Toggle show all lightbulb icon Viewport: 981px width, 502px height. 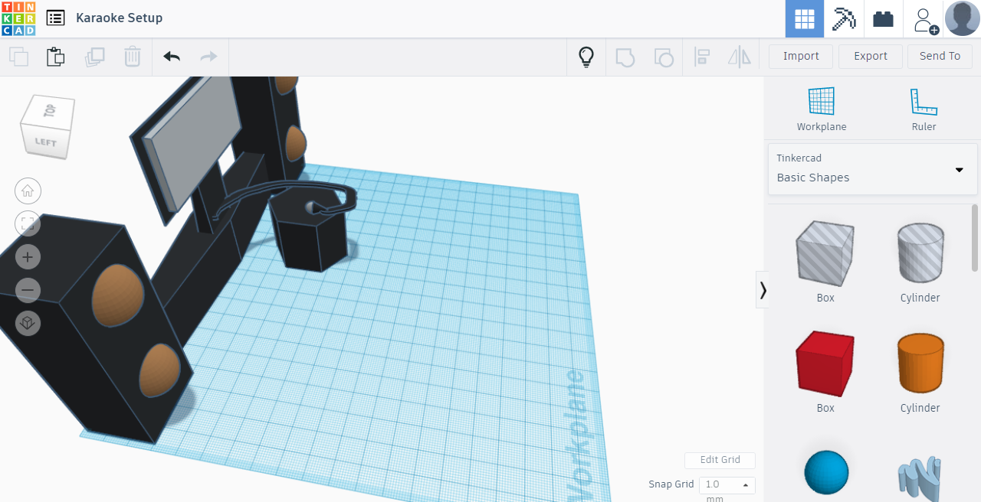(586, 57)
